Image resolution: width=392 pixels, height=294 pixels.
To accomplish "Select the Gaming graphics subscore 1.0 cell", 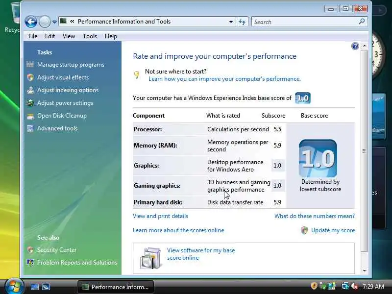I will (x=277, y=186).
